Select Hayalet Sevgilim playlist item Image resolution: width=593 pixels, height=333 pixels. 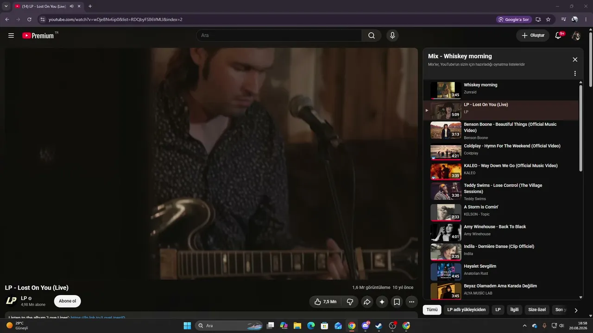[x=501, y=272]
